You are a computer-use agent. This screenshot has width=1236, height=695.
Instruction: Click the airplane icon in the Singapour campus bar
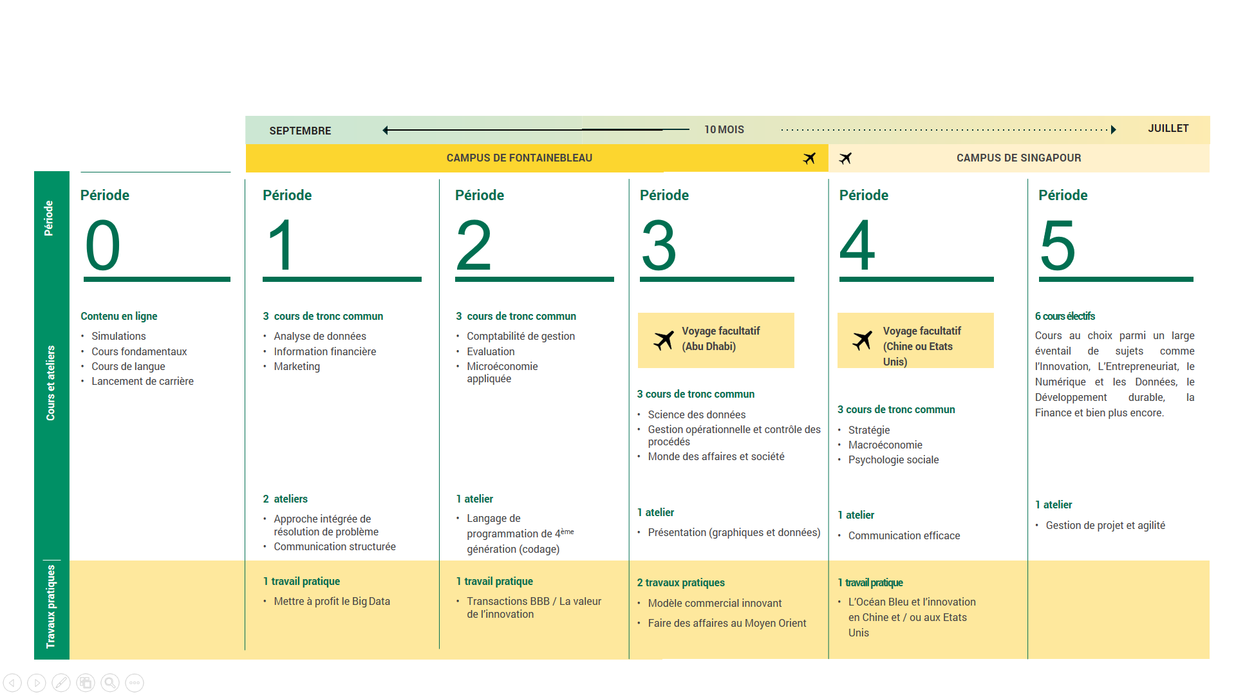coord(845,158)
